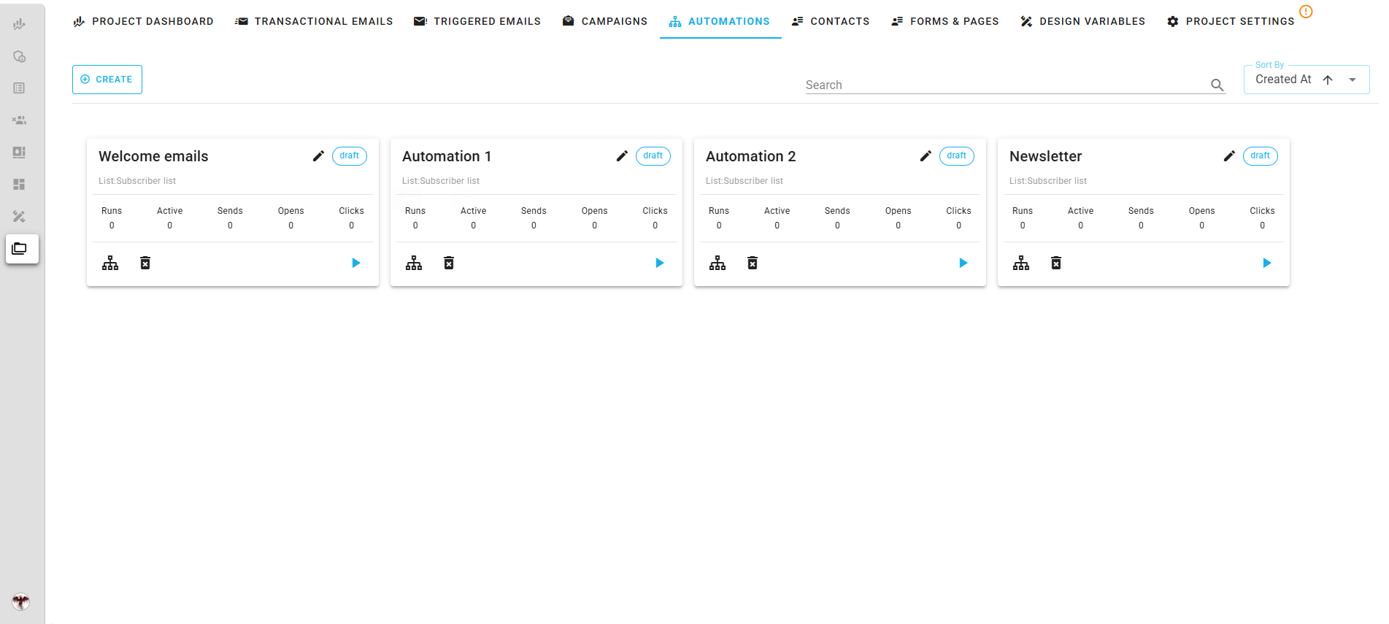The image size is (1389, 624).
Task: Click the Newsletter card title
Action: (1046, 156)
